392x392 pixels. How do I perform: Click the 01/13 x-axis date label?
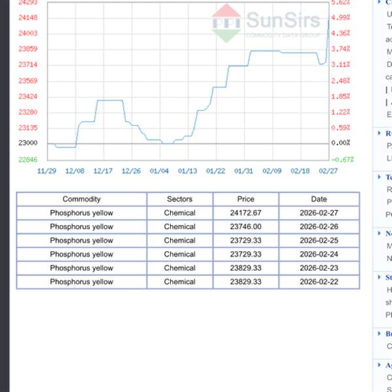(188, 171)
